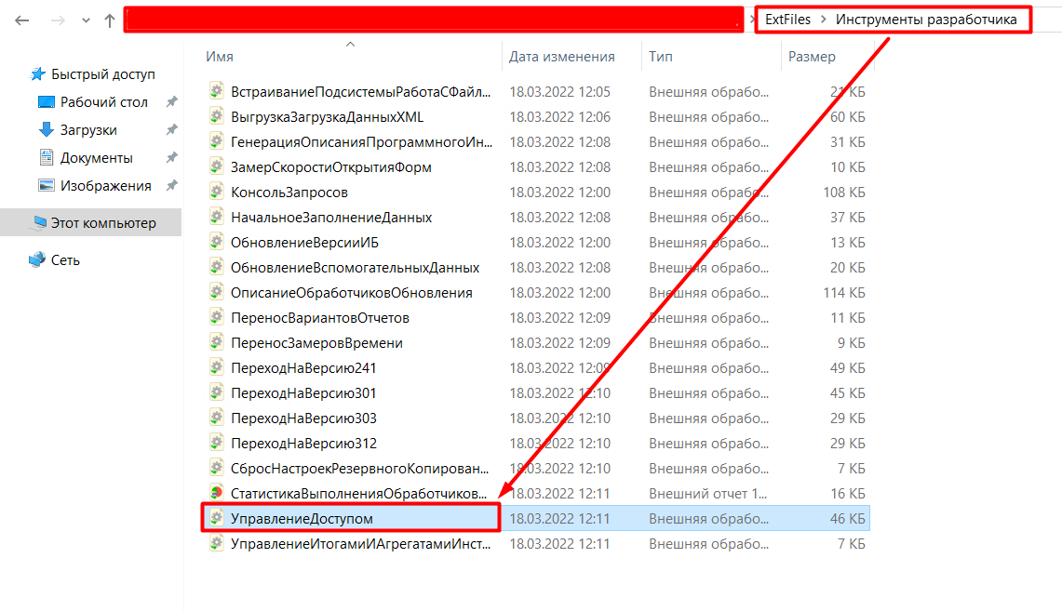Click the Загрузки download arrow icon
Screen dimensions: 1062x611
click(x=47, y=130)
